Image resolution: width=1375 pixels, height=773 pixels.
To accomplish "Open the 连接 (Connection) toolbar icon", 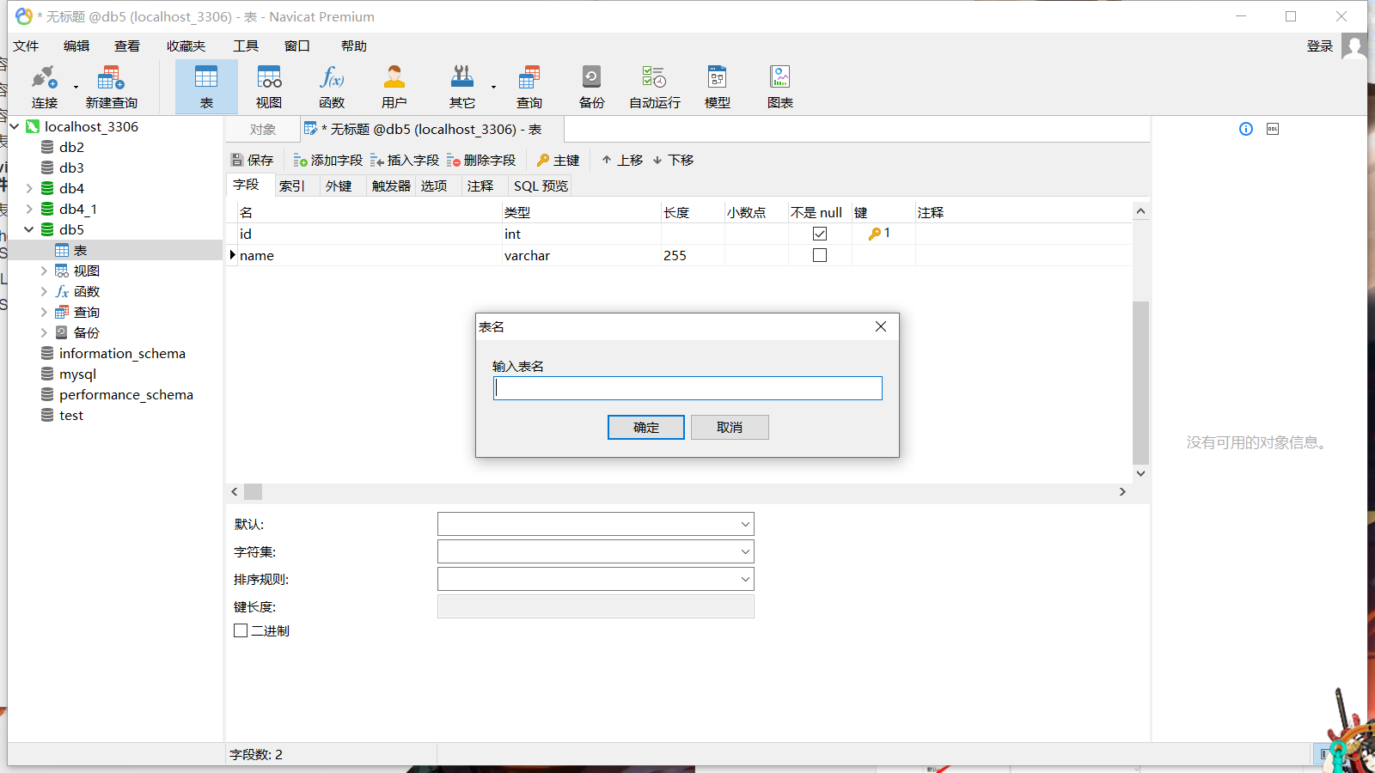I will (45, 87).
